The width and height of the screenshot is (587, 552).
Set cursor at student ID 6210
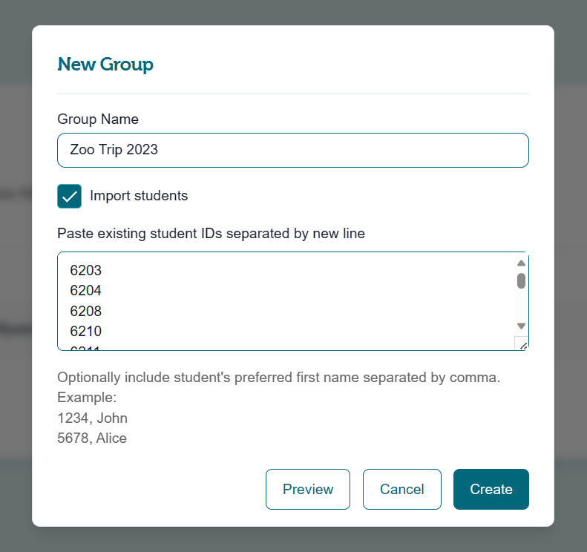[86, 331]
